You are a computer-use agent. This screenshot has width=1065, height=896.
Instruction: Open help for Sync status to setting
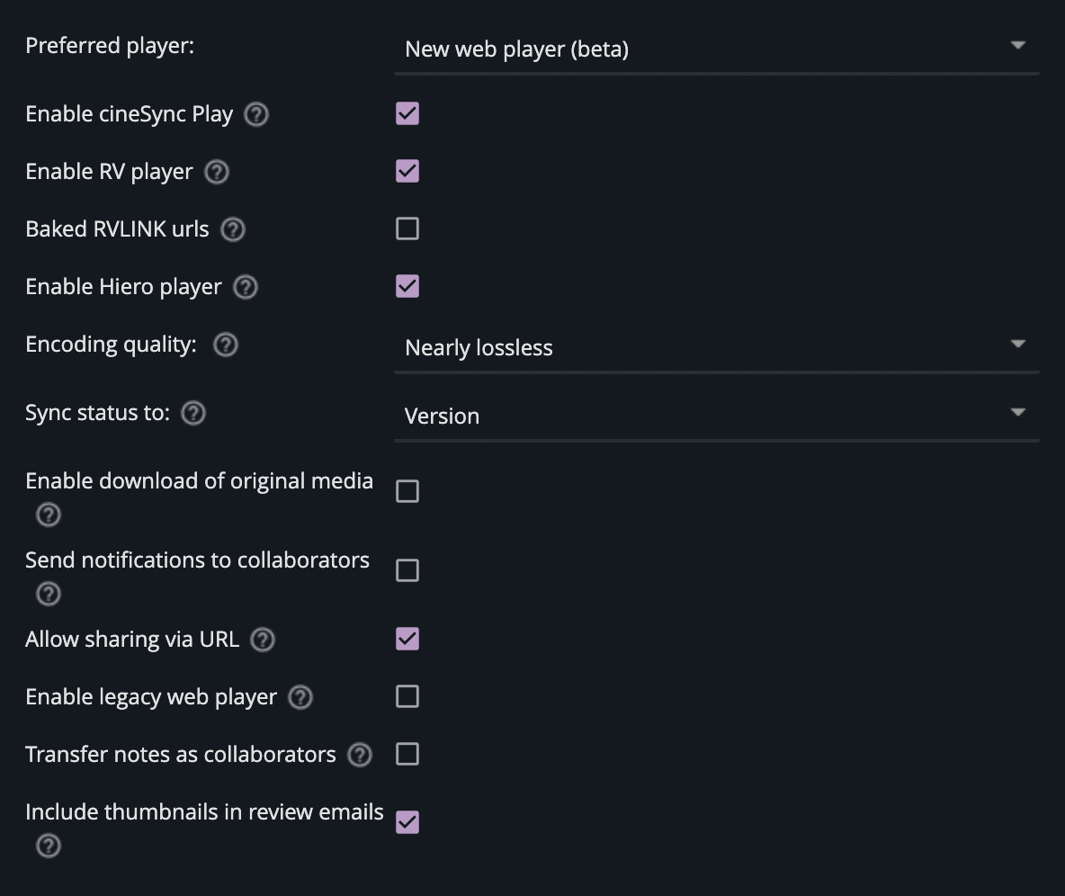[192, 413]
